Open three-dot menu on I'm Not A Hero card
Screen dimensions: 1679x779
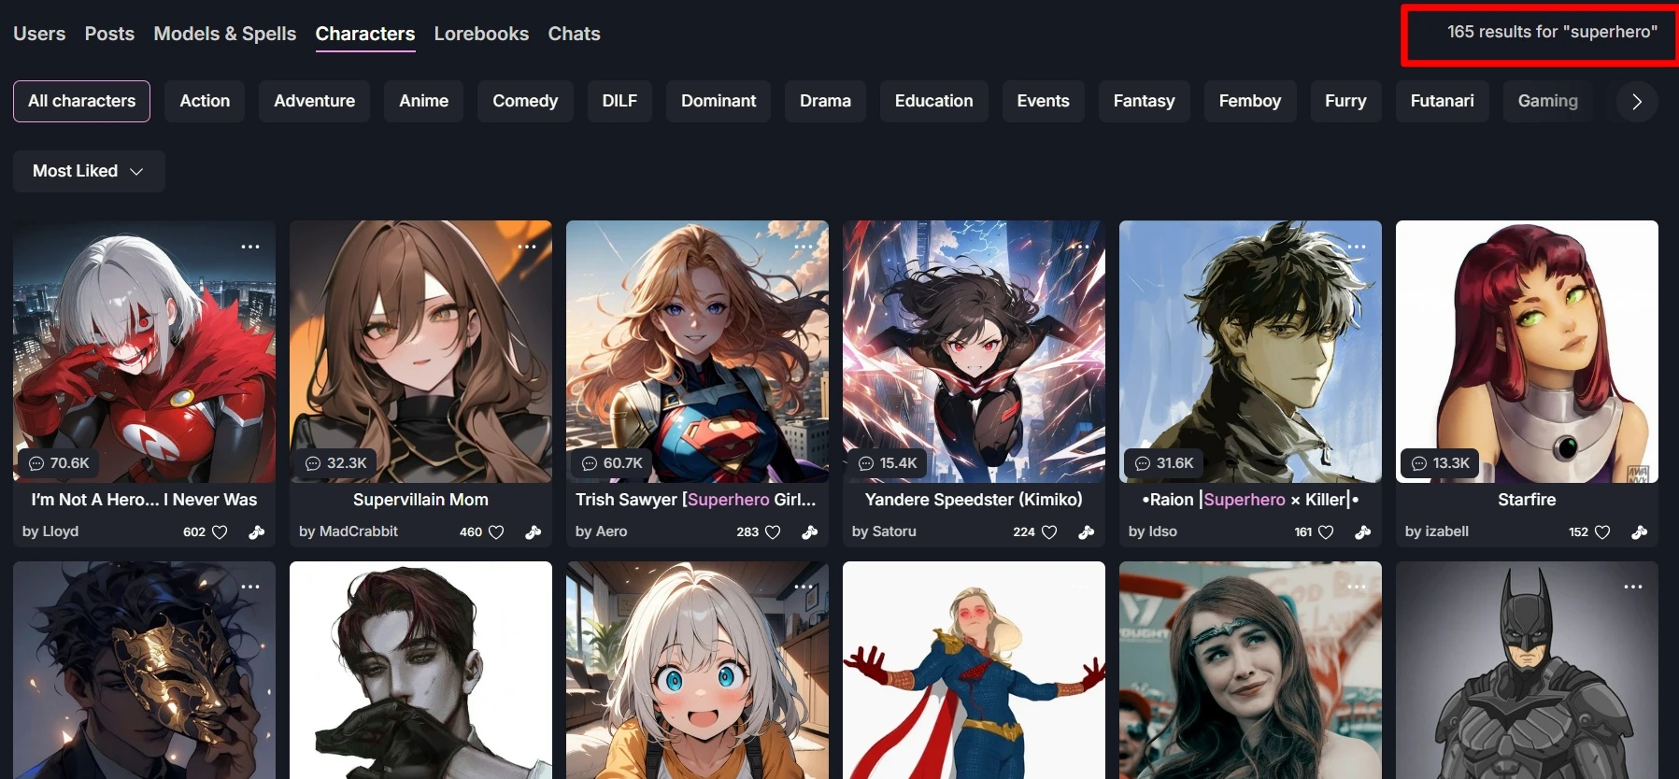tap(250, 247)
